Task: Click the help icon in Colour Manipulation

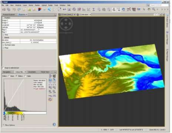Action: 54,125
